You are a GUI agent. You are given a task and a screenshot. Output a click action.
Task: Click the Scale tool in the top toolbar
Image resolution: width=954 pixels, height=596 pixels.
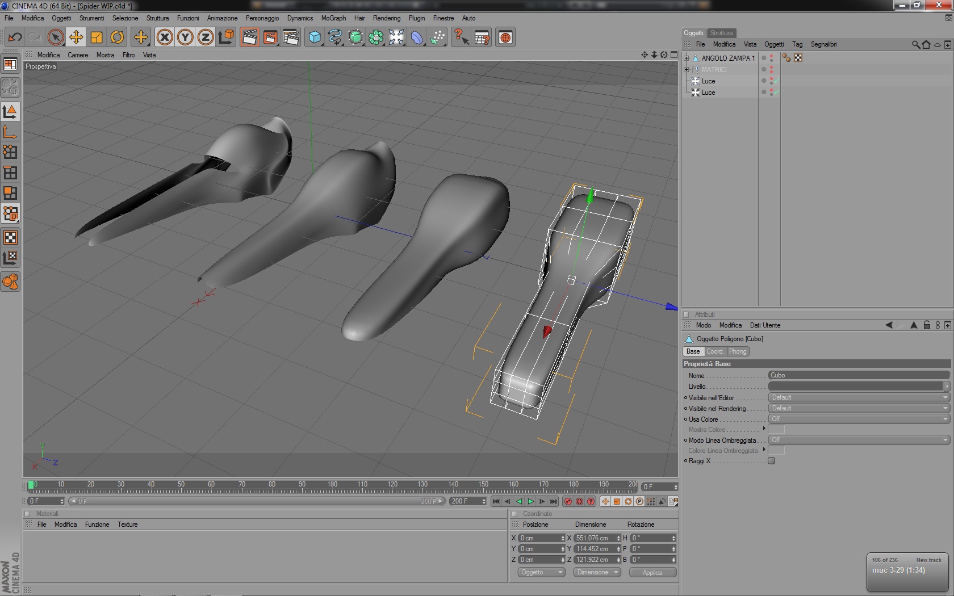click(97, 37)
